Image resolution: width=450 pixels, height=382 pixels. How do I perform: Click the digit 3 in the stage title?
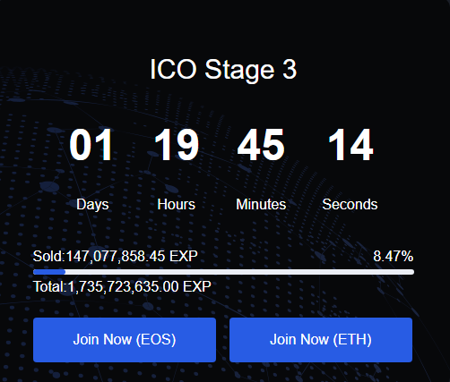pos(290,70)
